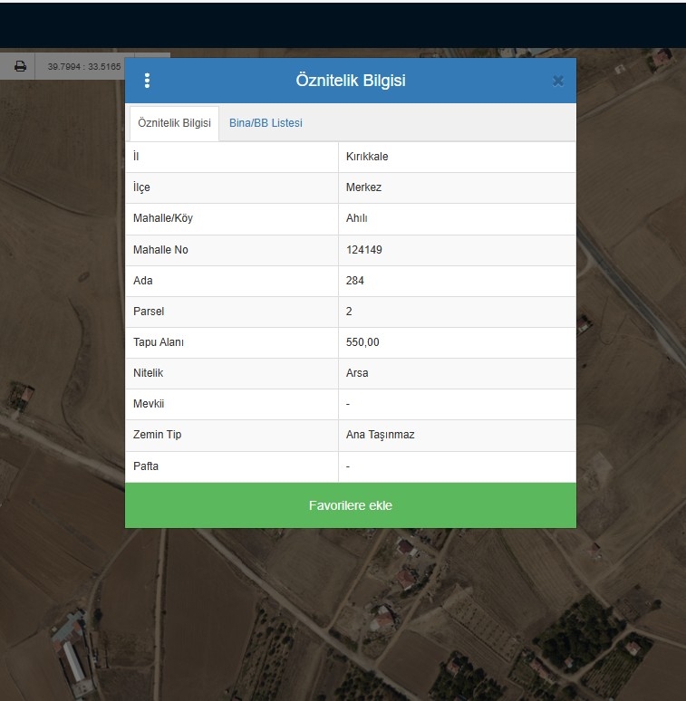The width and height of the screenshot is (686, 701).
Task: Click the coordinates display 39.7994 : 33.5165
Action: click(84, 67)
